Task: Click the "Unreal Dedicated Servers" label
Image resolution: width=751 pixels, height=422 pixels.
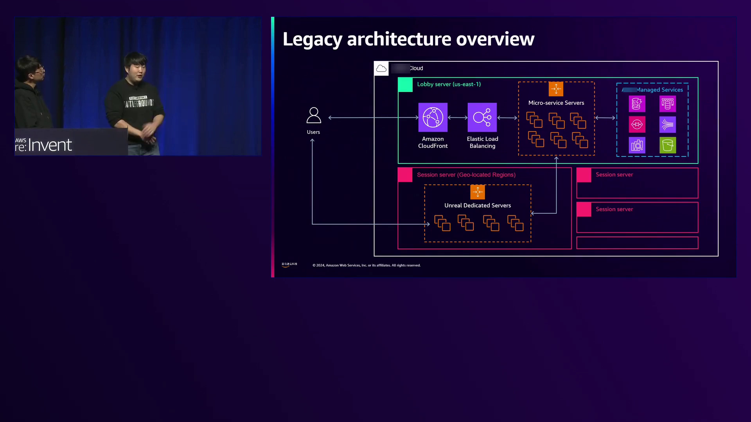Action: pos(477,206)
